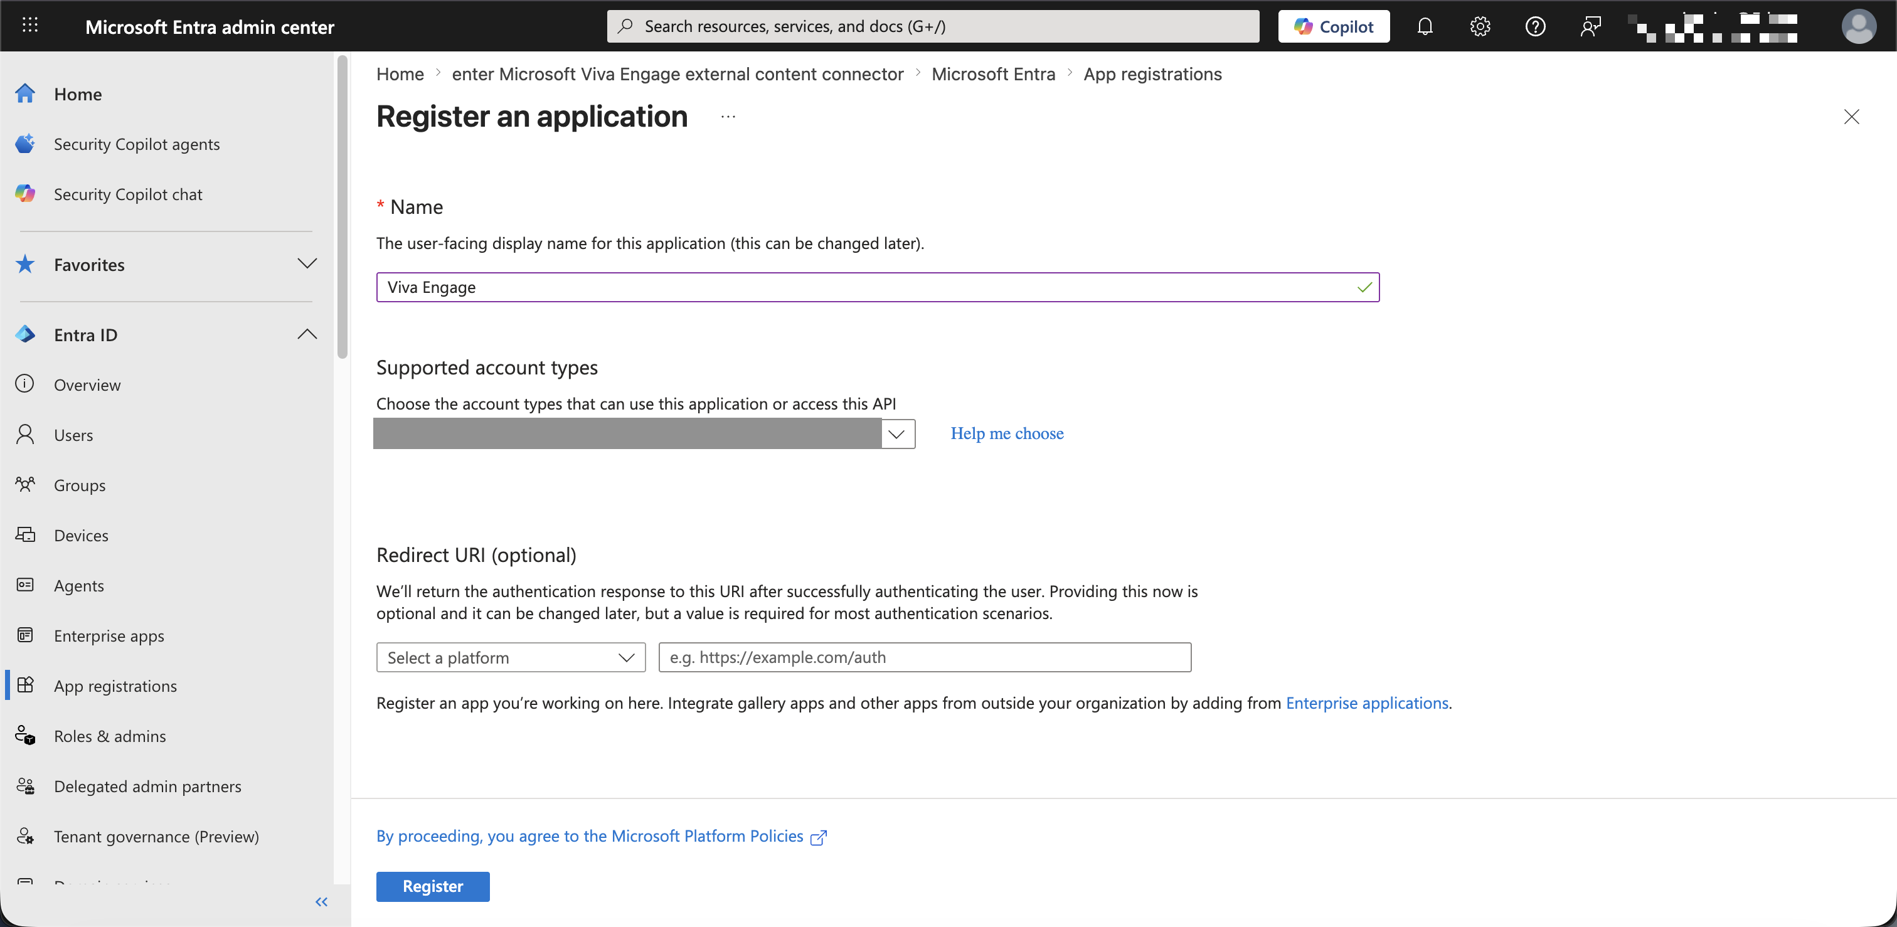Open the app launcher waffle menu
The width and height of the screenshot is (1897, 927).
[x=30, y=26]
